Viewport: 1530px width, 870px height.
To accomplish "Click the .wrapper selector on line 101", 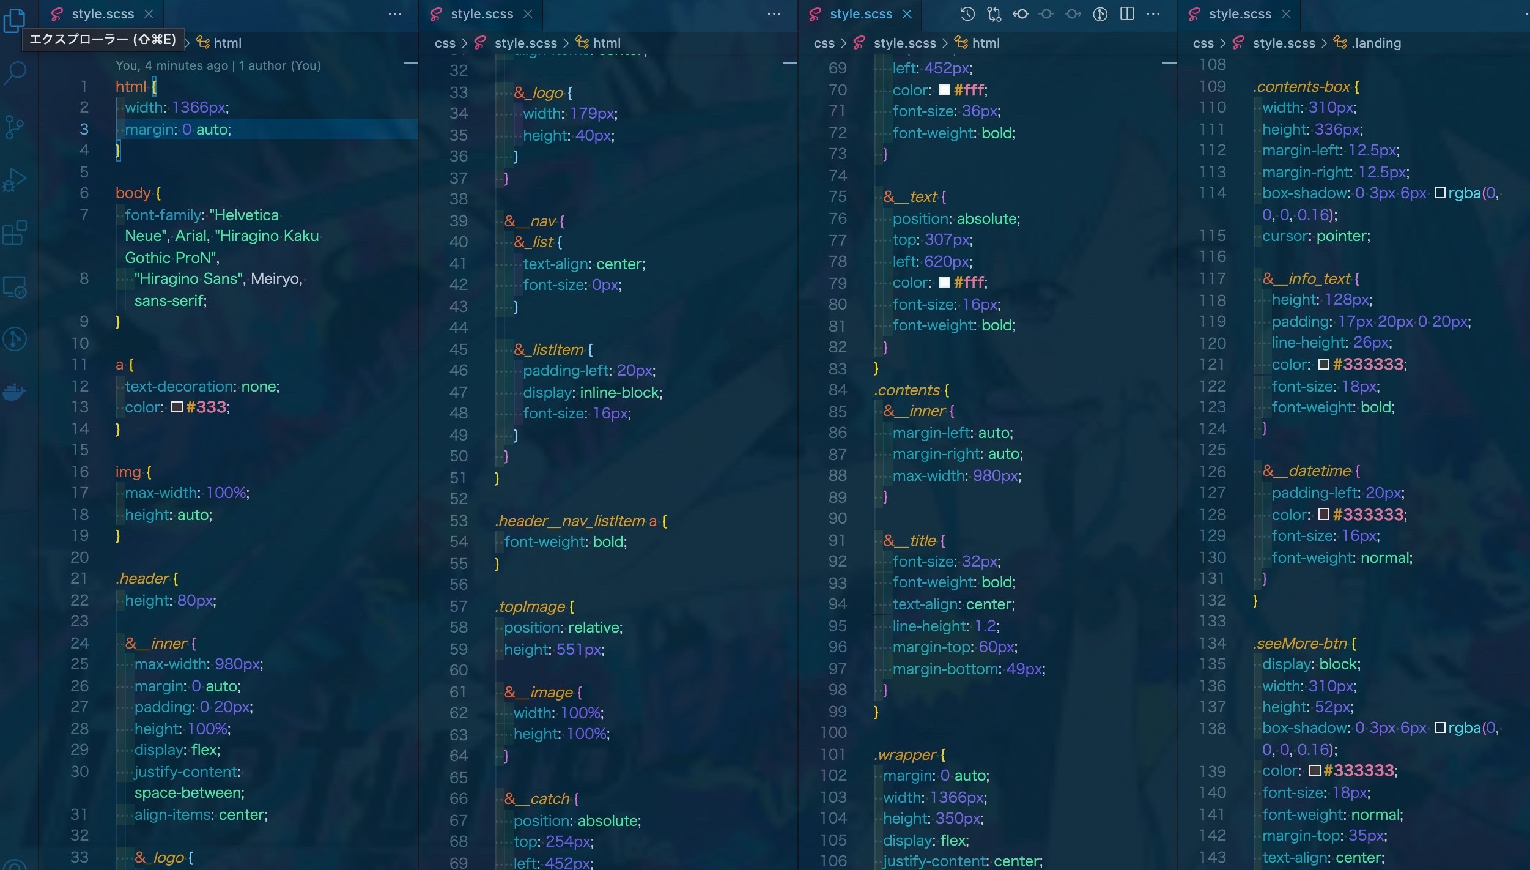I will point(905,754).
